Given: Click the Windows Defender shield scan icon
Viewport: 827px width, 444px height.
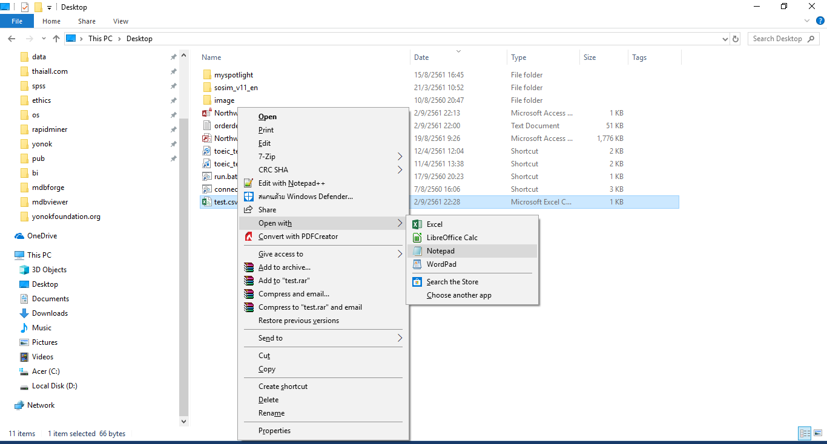Looking at the screenshot, I should tap(248, 197).
